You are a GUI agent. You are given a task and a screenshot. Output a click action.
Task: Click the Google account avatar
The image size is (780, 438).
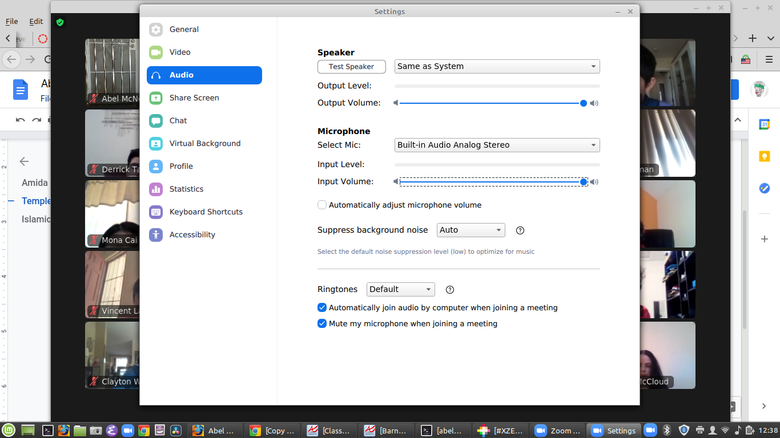click(x=759, y=90)
